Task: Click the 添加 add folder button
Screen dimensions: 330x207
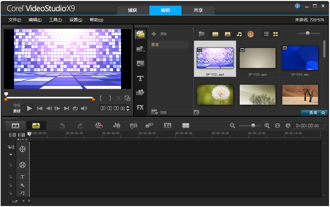Action: click(159, 34)
